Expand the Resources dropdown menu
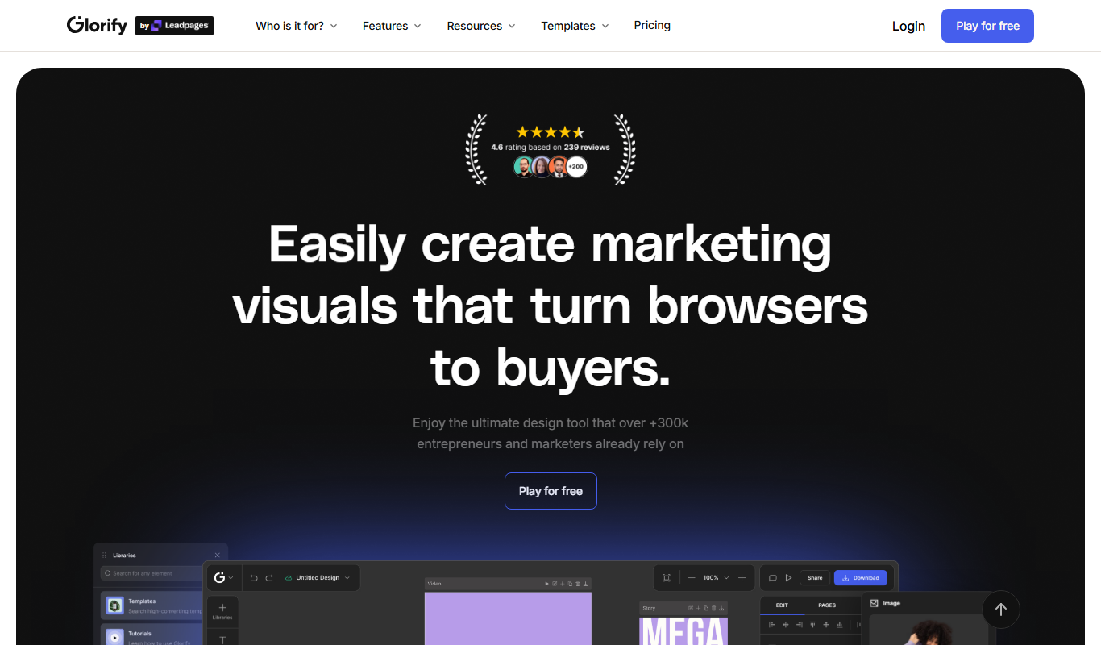Image resolution: width=1101 pixels, height=645 pixels. click(481, 26)
